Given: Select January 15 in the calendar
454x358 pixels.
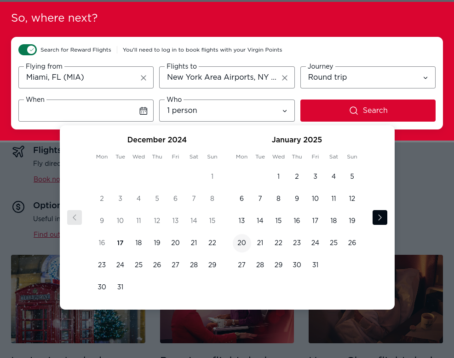Looking at the screenshot, I should pyautogui.click(x=279, y=221).
